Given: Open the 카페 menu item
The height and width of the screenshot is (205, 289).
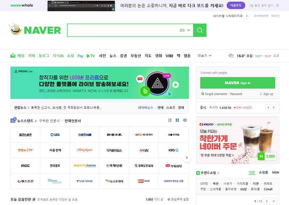Looking at the screenshot, I should click(x=31, y=56).
